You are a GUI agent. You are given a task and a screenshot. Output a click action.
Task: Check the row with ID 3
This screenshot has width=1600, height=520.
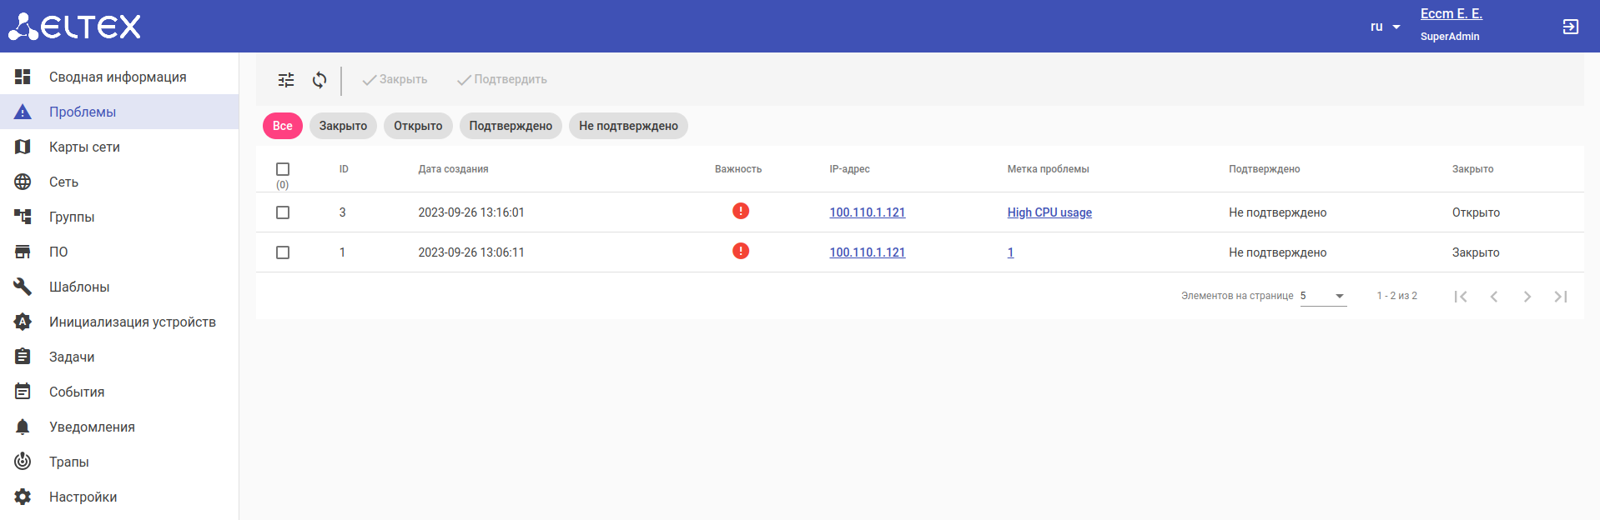[283, 212]
